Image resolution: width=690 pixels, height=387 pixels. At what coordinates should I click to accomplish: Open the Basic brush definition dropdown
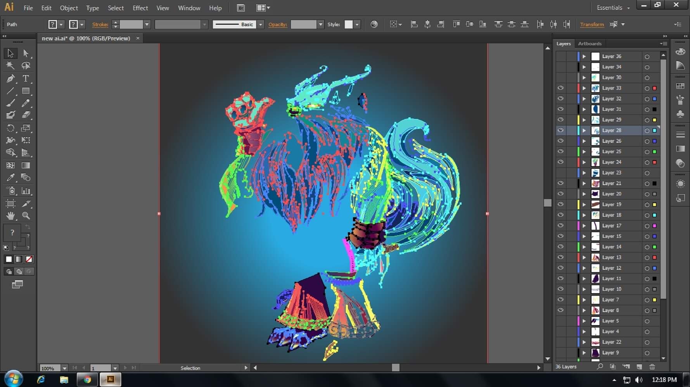tap(261, 24)
